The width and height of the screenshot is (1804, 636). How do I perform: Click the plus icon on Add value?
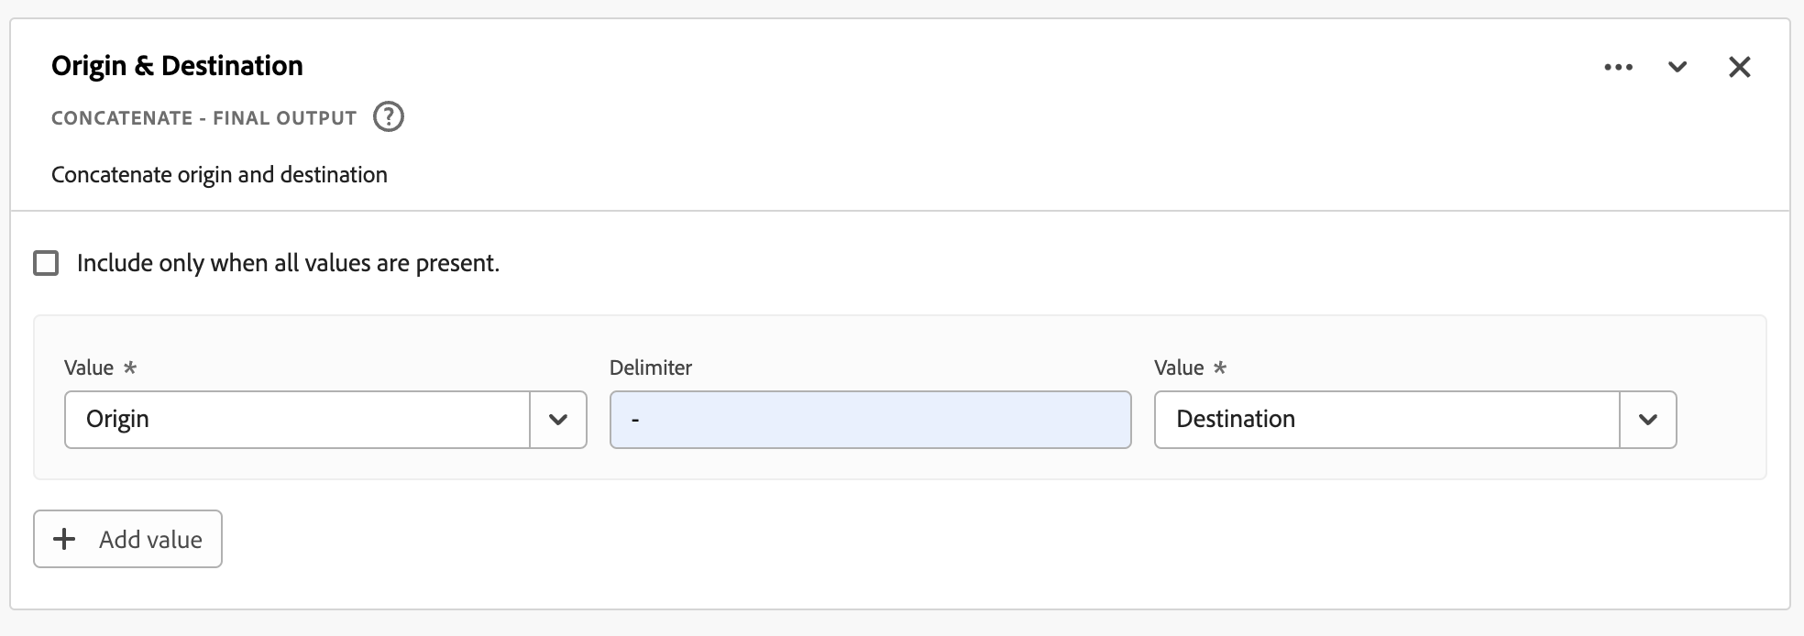click(64, 539)
